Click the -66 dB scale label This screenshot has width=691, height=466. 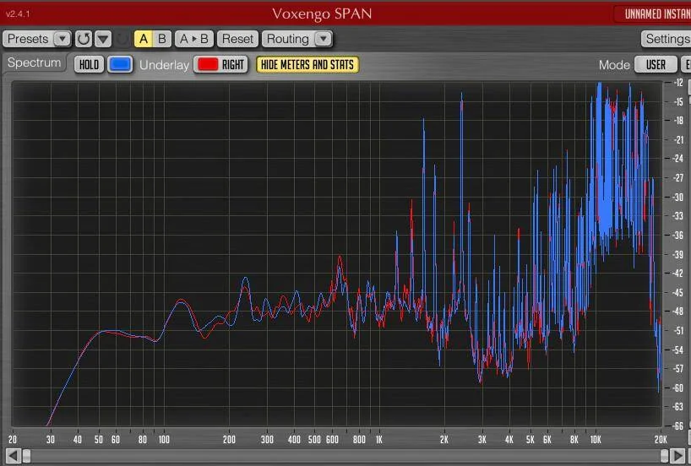pos(678,425)
